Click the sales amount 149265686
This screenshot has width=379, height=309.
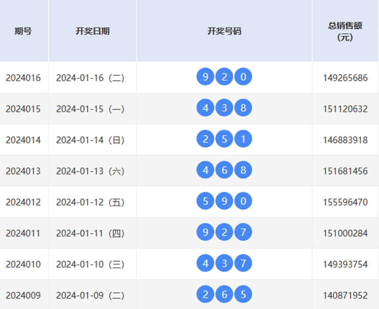[x=345, y=78]
